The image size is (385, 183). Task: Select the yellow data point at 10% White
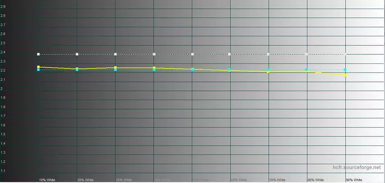pos(38,67)
